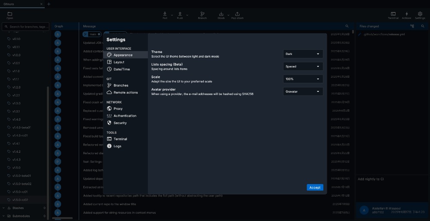Click the Pull icon in top toolbar

(165, 15)
